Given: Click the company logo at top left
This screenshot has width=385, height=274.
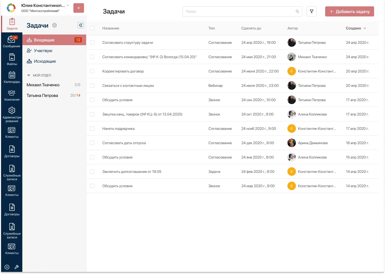Looking at the screenshot, I should [x=11, y=8].
